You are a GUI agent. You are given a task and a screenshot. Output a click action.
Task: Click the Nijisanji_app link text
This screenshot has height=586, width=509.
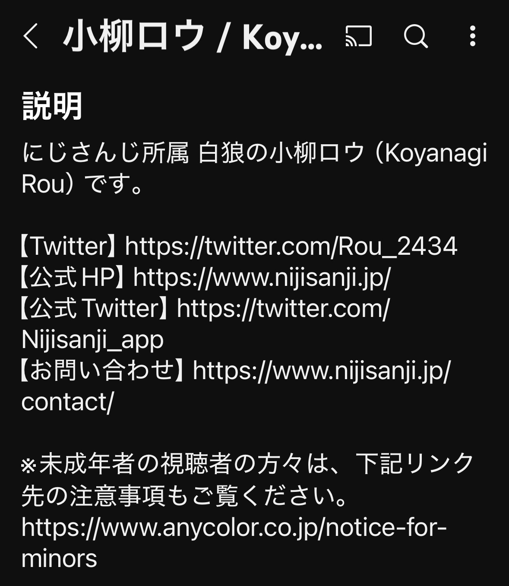[92, 339]
